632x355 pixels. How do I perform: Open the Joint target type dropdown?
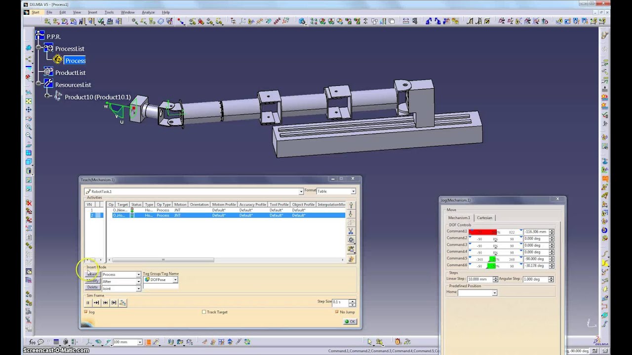pyautogui.click(x=139, y=288)
